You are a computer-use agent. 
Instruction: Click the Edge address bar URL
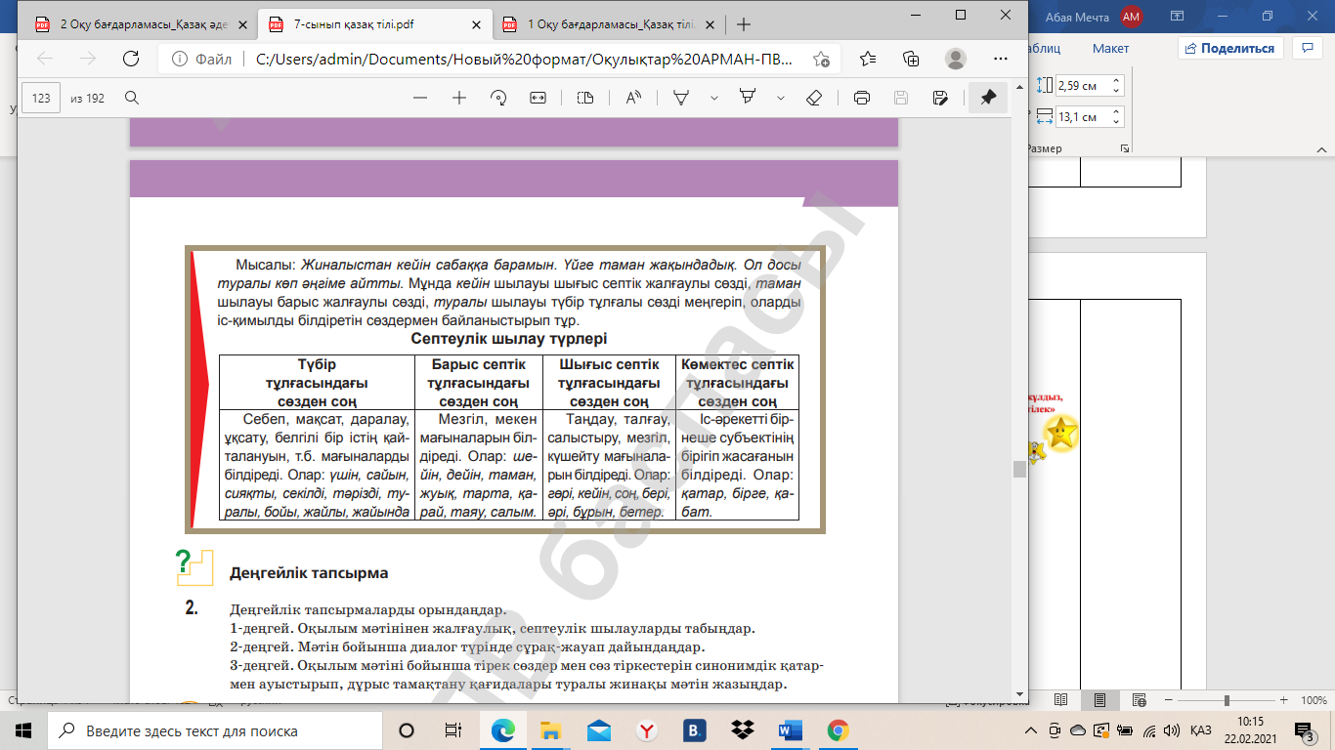pyautogui.click(x=525, y=59)
